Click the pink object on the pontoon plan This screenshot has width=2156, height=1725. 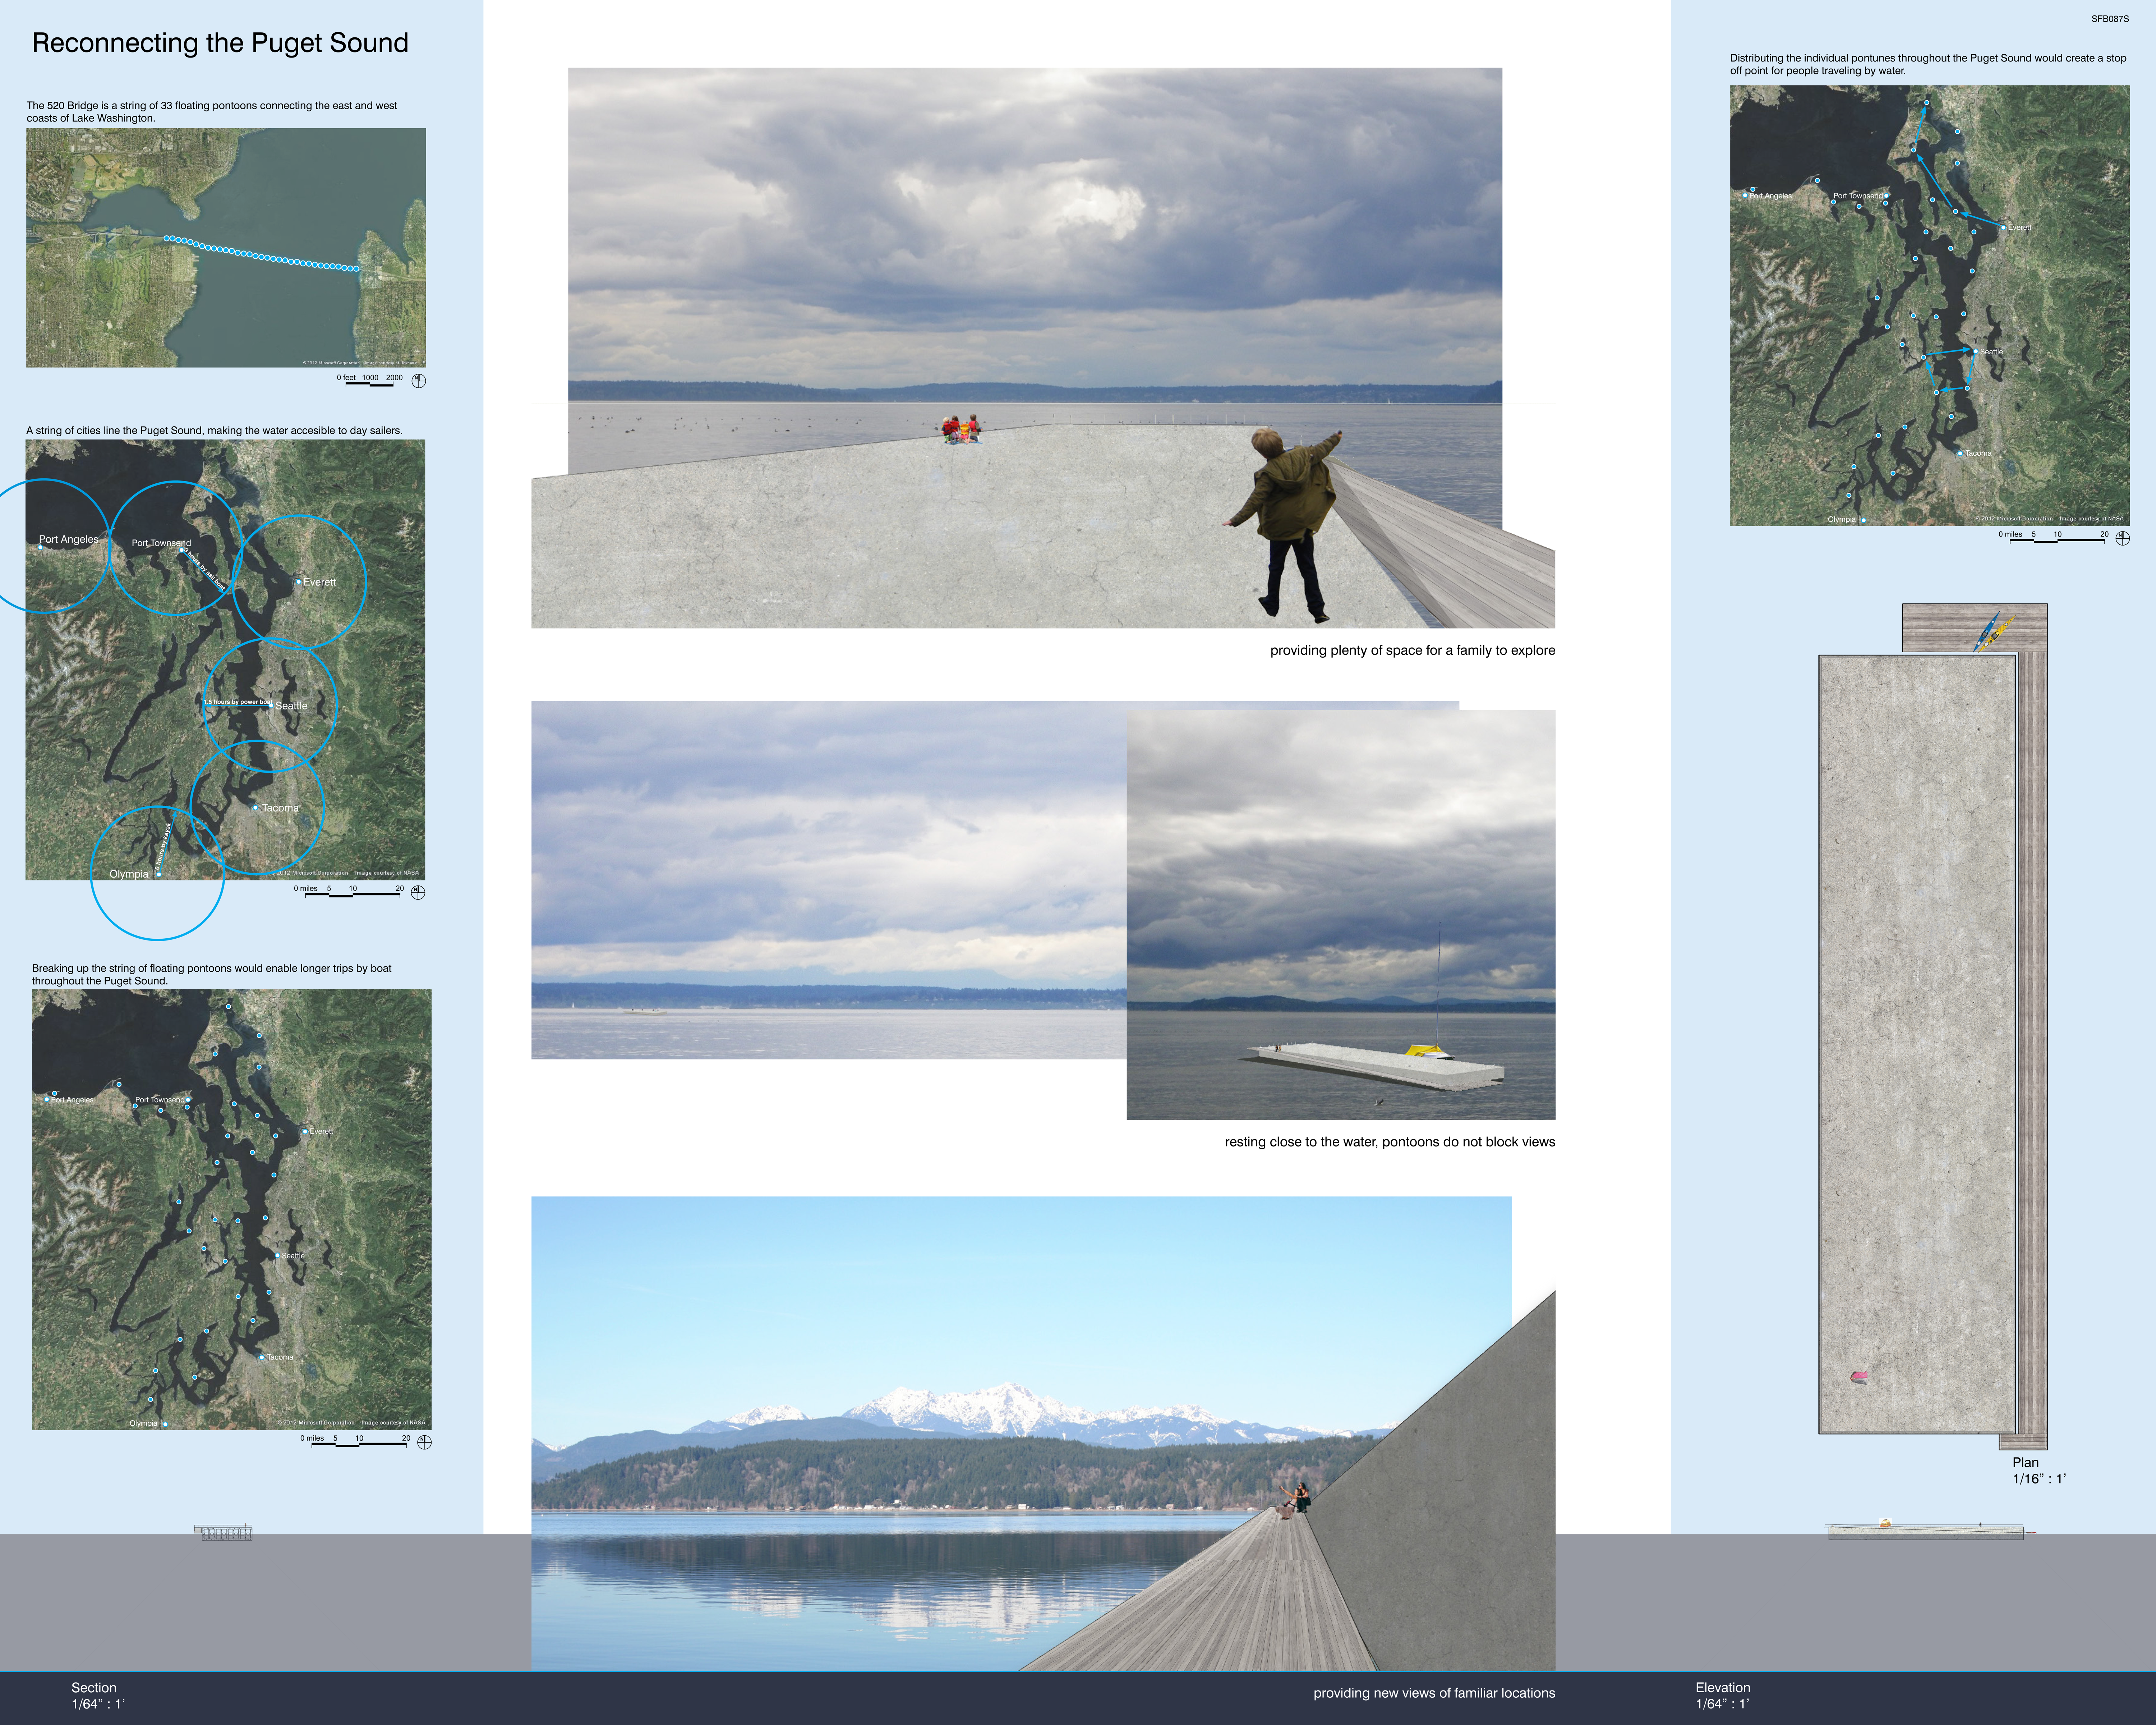click(x=1859, y=1377)
